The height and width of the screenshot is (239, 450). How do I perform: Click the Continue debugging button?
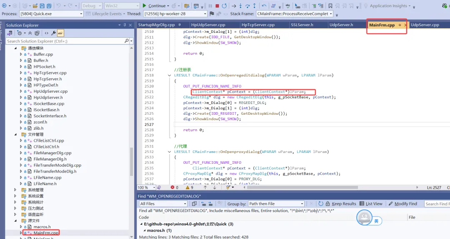[154, 6]
